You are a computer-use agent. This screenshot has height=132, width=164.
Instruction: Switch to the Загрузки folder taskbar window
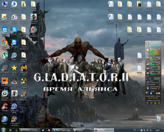pos(83,130)
